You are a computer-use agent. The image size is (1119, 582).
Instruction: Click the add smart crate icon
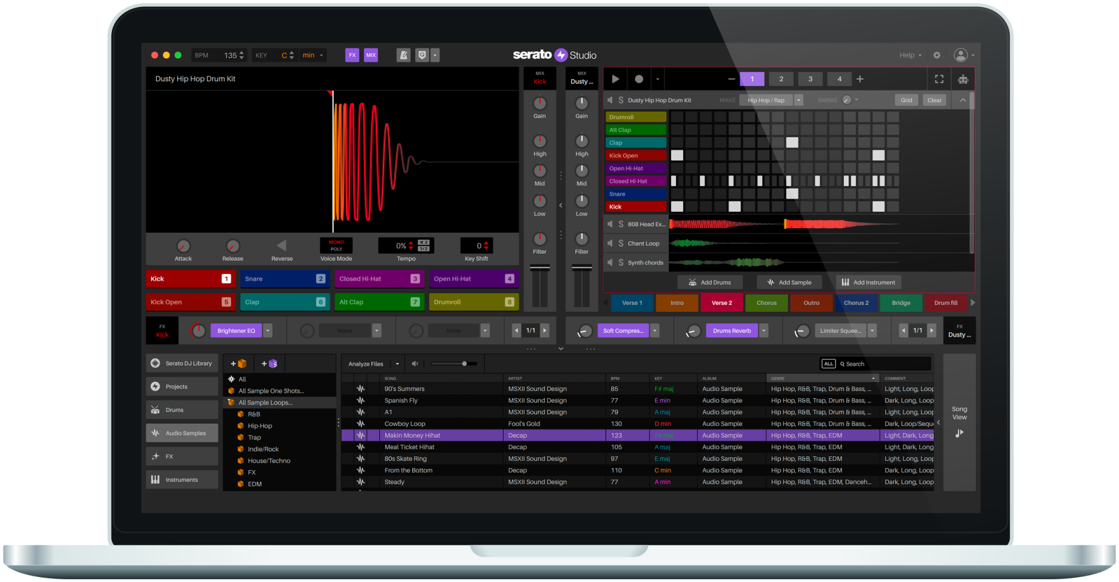(x=269, y=364)
